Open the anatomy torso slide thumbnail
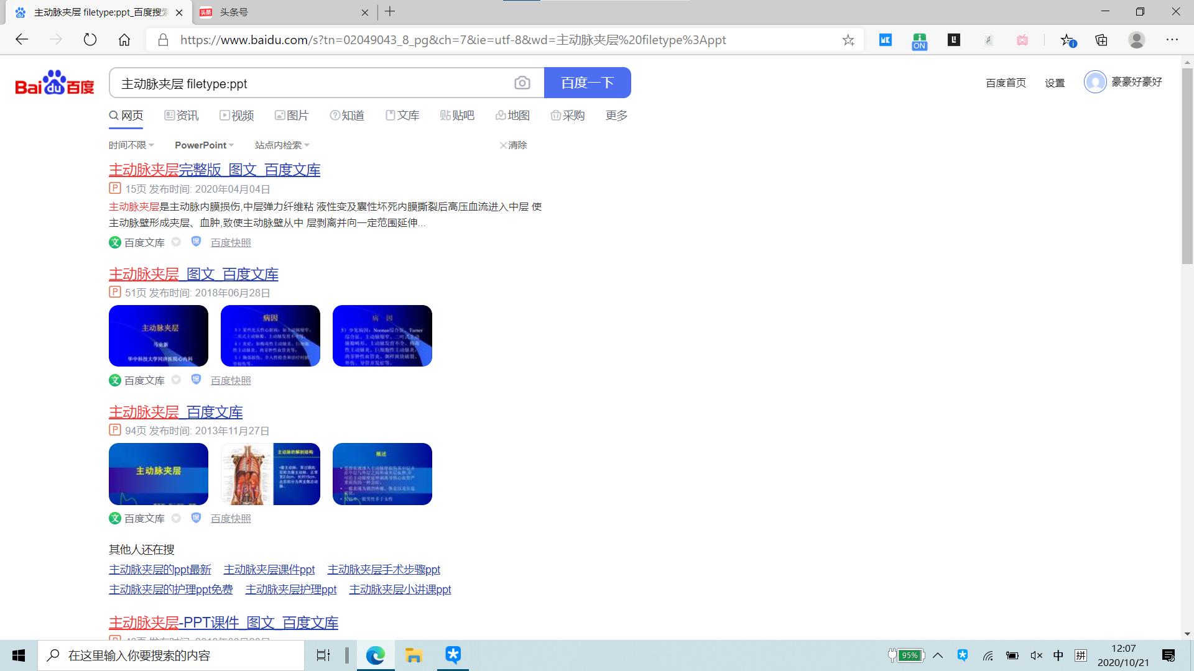 click(x=271, y=474)
